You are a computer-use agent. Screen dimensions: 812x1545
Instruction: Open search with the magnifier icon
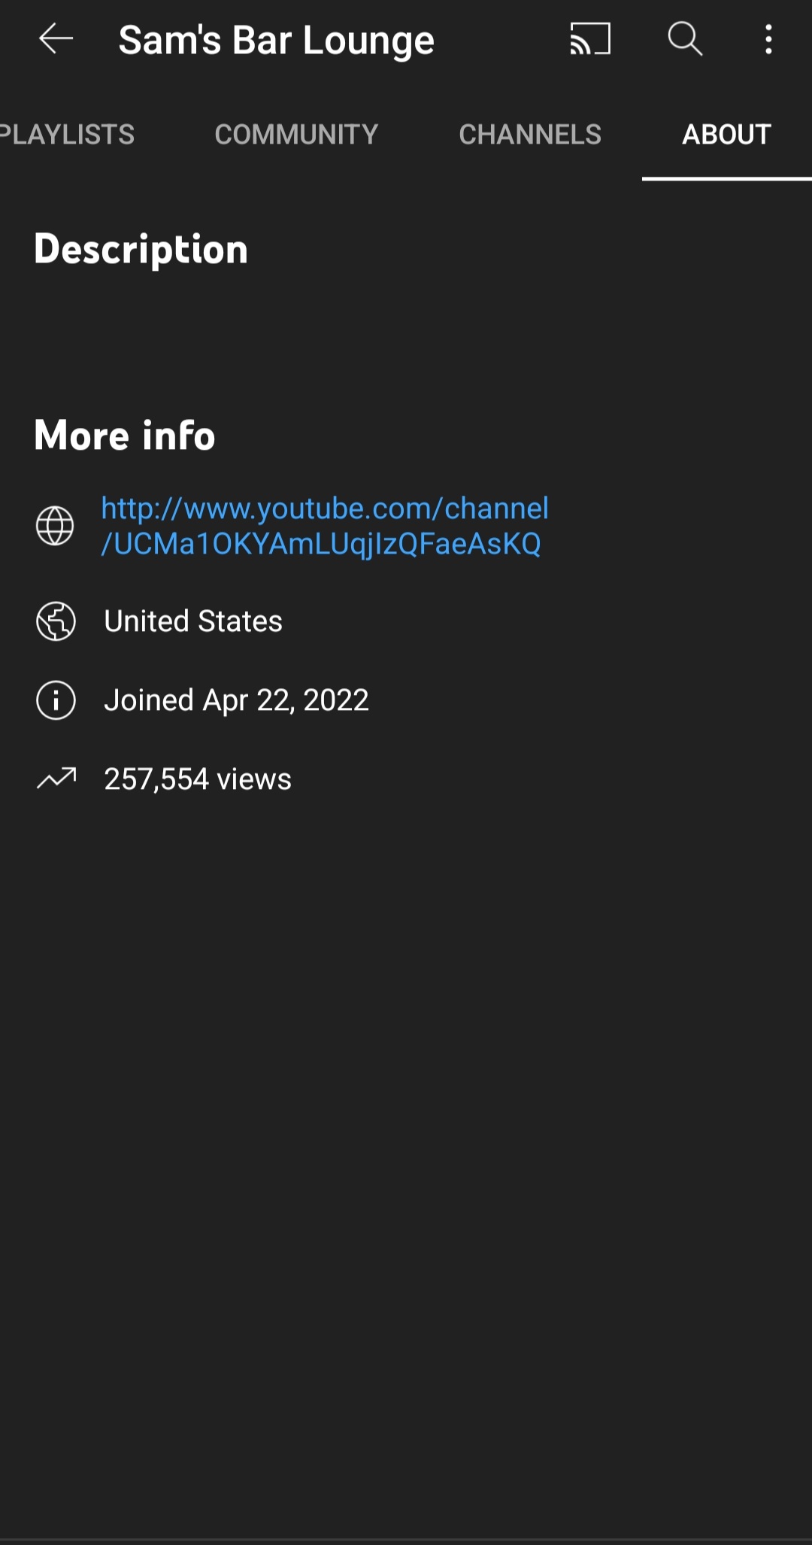click(685, 38)
